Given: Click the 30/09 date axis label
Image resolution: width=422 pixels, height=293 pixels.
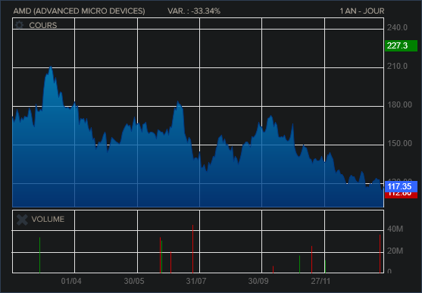Looking at the screenshot, I should click(x=258, y=281).
